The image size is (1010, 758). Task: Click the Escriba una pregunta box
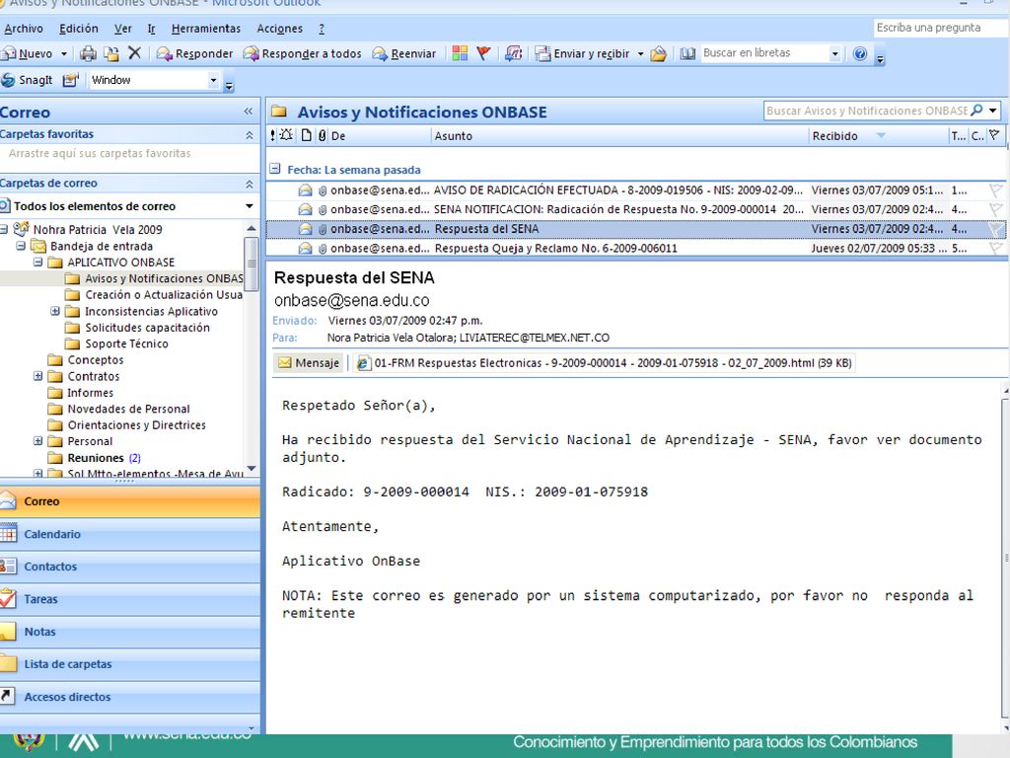click(939, 28)
